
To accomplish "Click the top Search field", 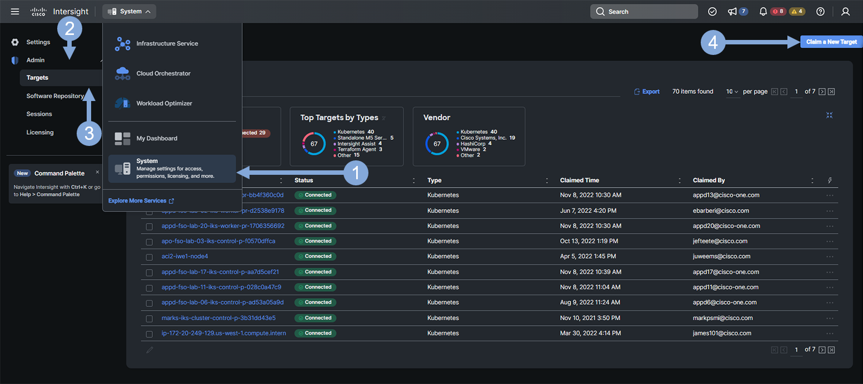I will click(x=644, y=12).
